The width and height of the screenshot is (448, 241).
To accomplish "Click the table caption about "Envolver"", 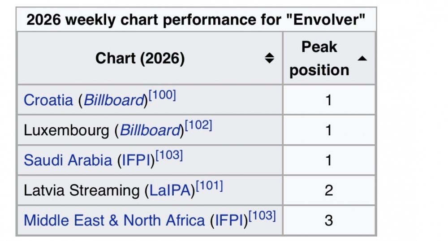I will [x=196, y=21].
